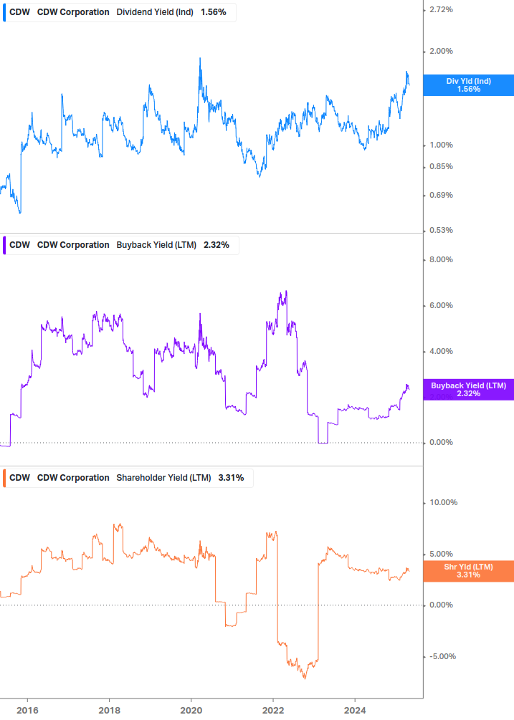Screen dimensions: 514x720
Task: Click the 1.56% value in dividend legend
Action: (x=214, y=12)
